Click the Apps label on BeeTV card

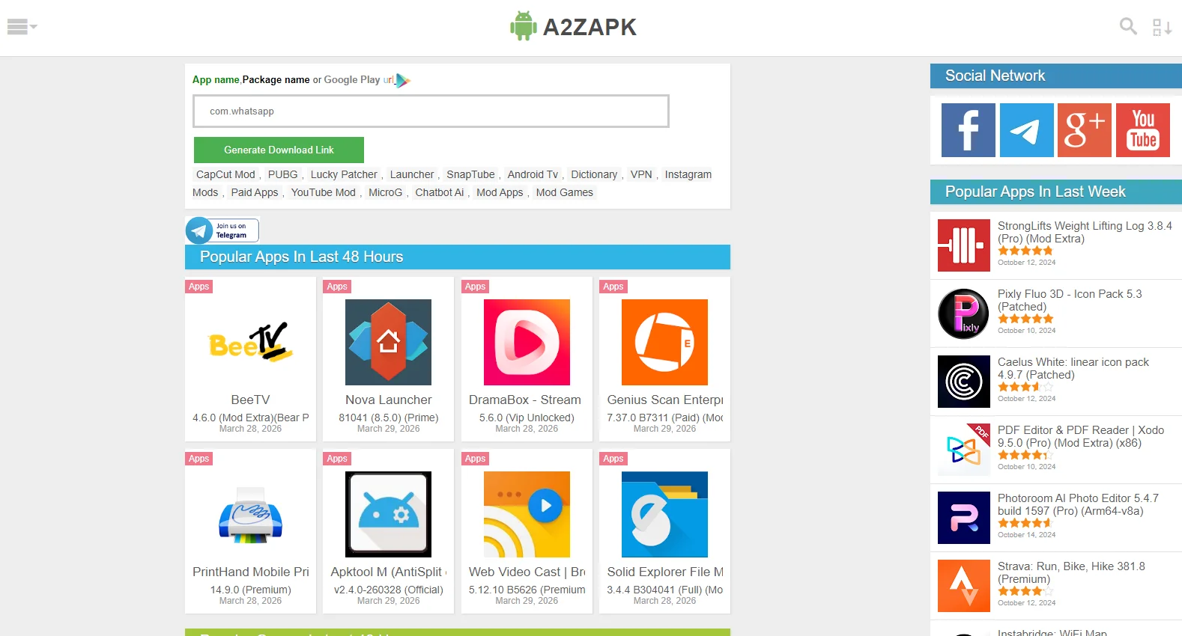[199, 287]
